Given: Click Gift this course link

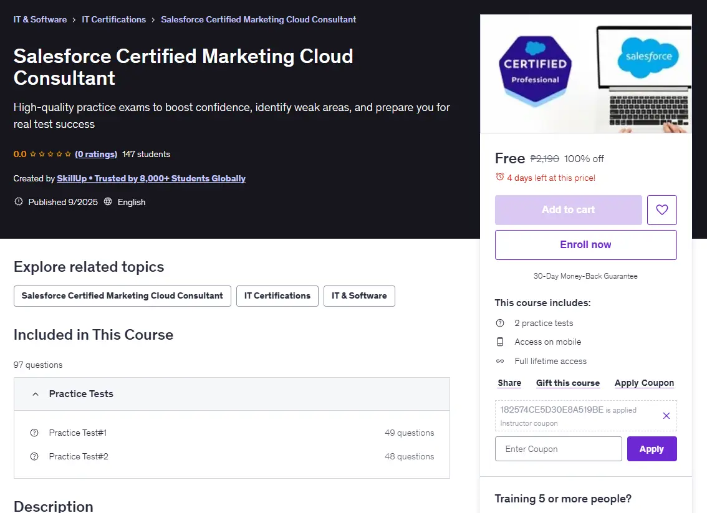Looking at the screenshot, I should coord(568,383).
